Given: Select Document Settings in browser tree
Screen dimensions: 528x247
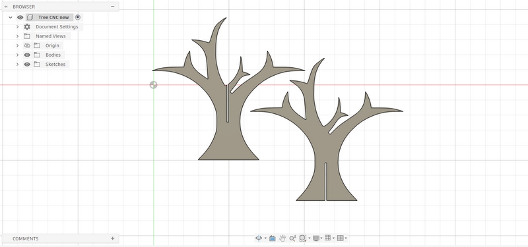Looking at the screenshot, I should coord(57,27).
